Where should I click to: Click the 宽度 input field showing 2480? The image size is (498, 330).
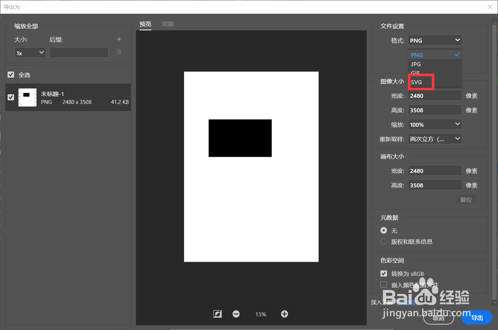coord(435,95)
